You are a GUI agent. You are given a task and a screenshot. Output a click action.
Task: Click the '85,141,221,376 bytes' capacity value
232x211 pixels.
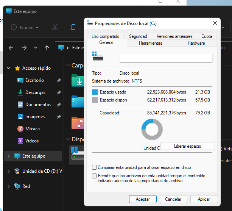click(x=167, y=113)
